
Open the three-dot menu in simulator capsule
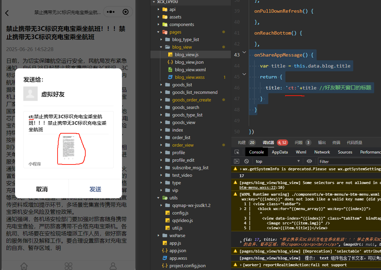tap(110, 12)
